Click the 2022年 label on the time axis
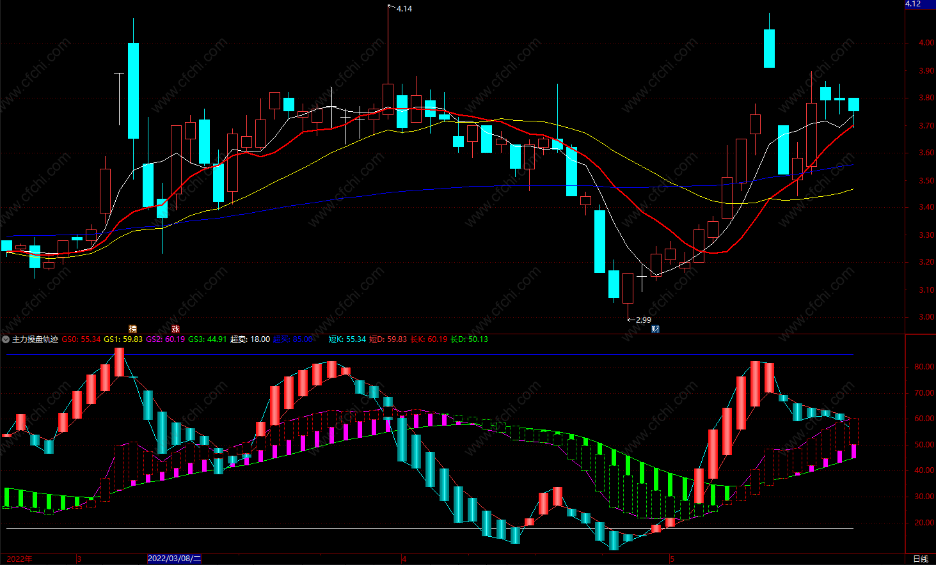Viewport: 936px width, 565px height. [x=20, y=559]
